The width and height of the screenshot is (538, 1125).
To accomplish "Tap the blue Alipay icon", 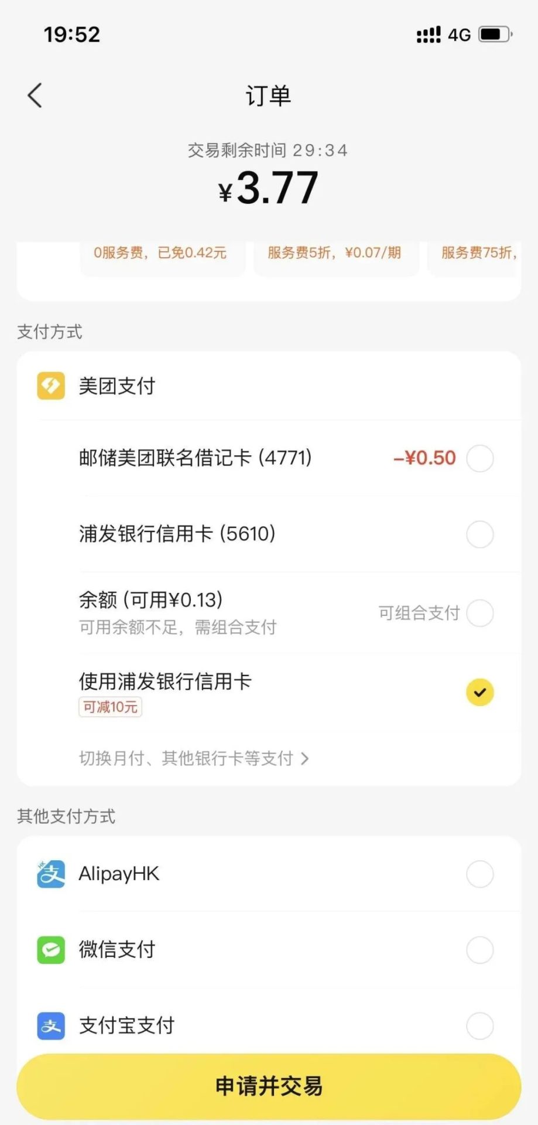I will (51, 1026).
